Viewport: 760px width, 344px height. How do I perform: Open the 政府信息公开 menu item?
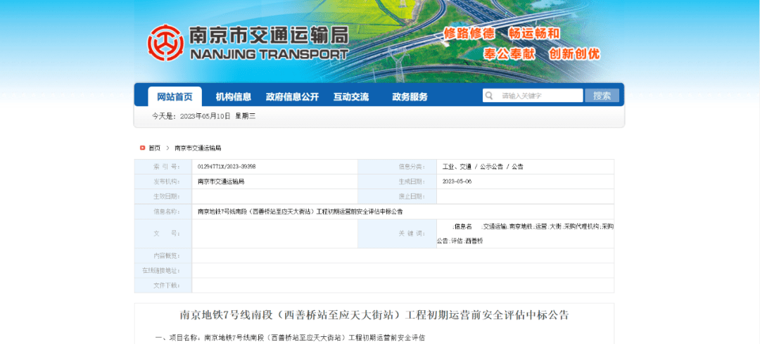coord(292,97)
